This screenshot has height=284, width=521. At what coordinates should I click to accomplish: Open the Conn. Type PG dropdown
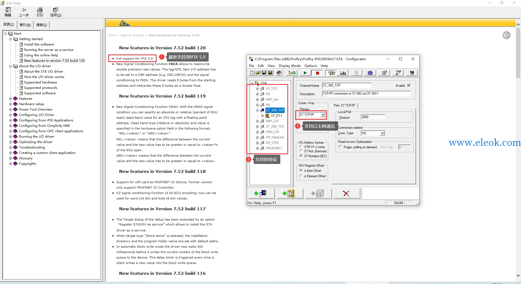coord(382,133)
